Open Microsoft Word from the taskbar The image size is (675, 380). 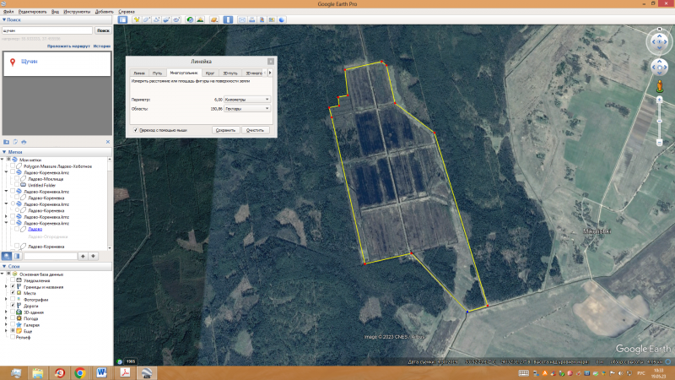click(x=102, y=372)
